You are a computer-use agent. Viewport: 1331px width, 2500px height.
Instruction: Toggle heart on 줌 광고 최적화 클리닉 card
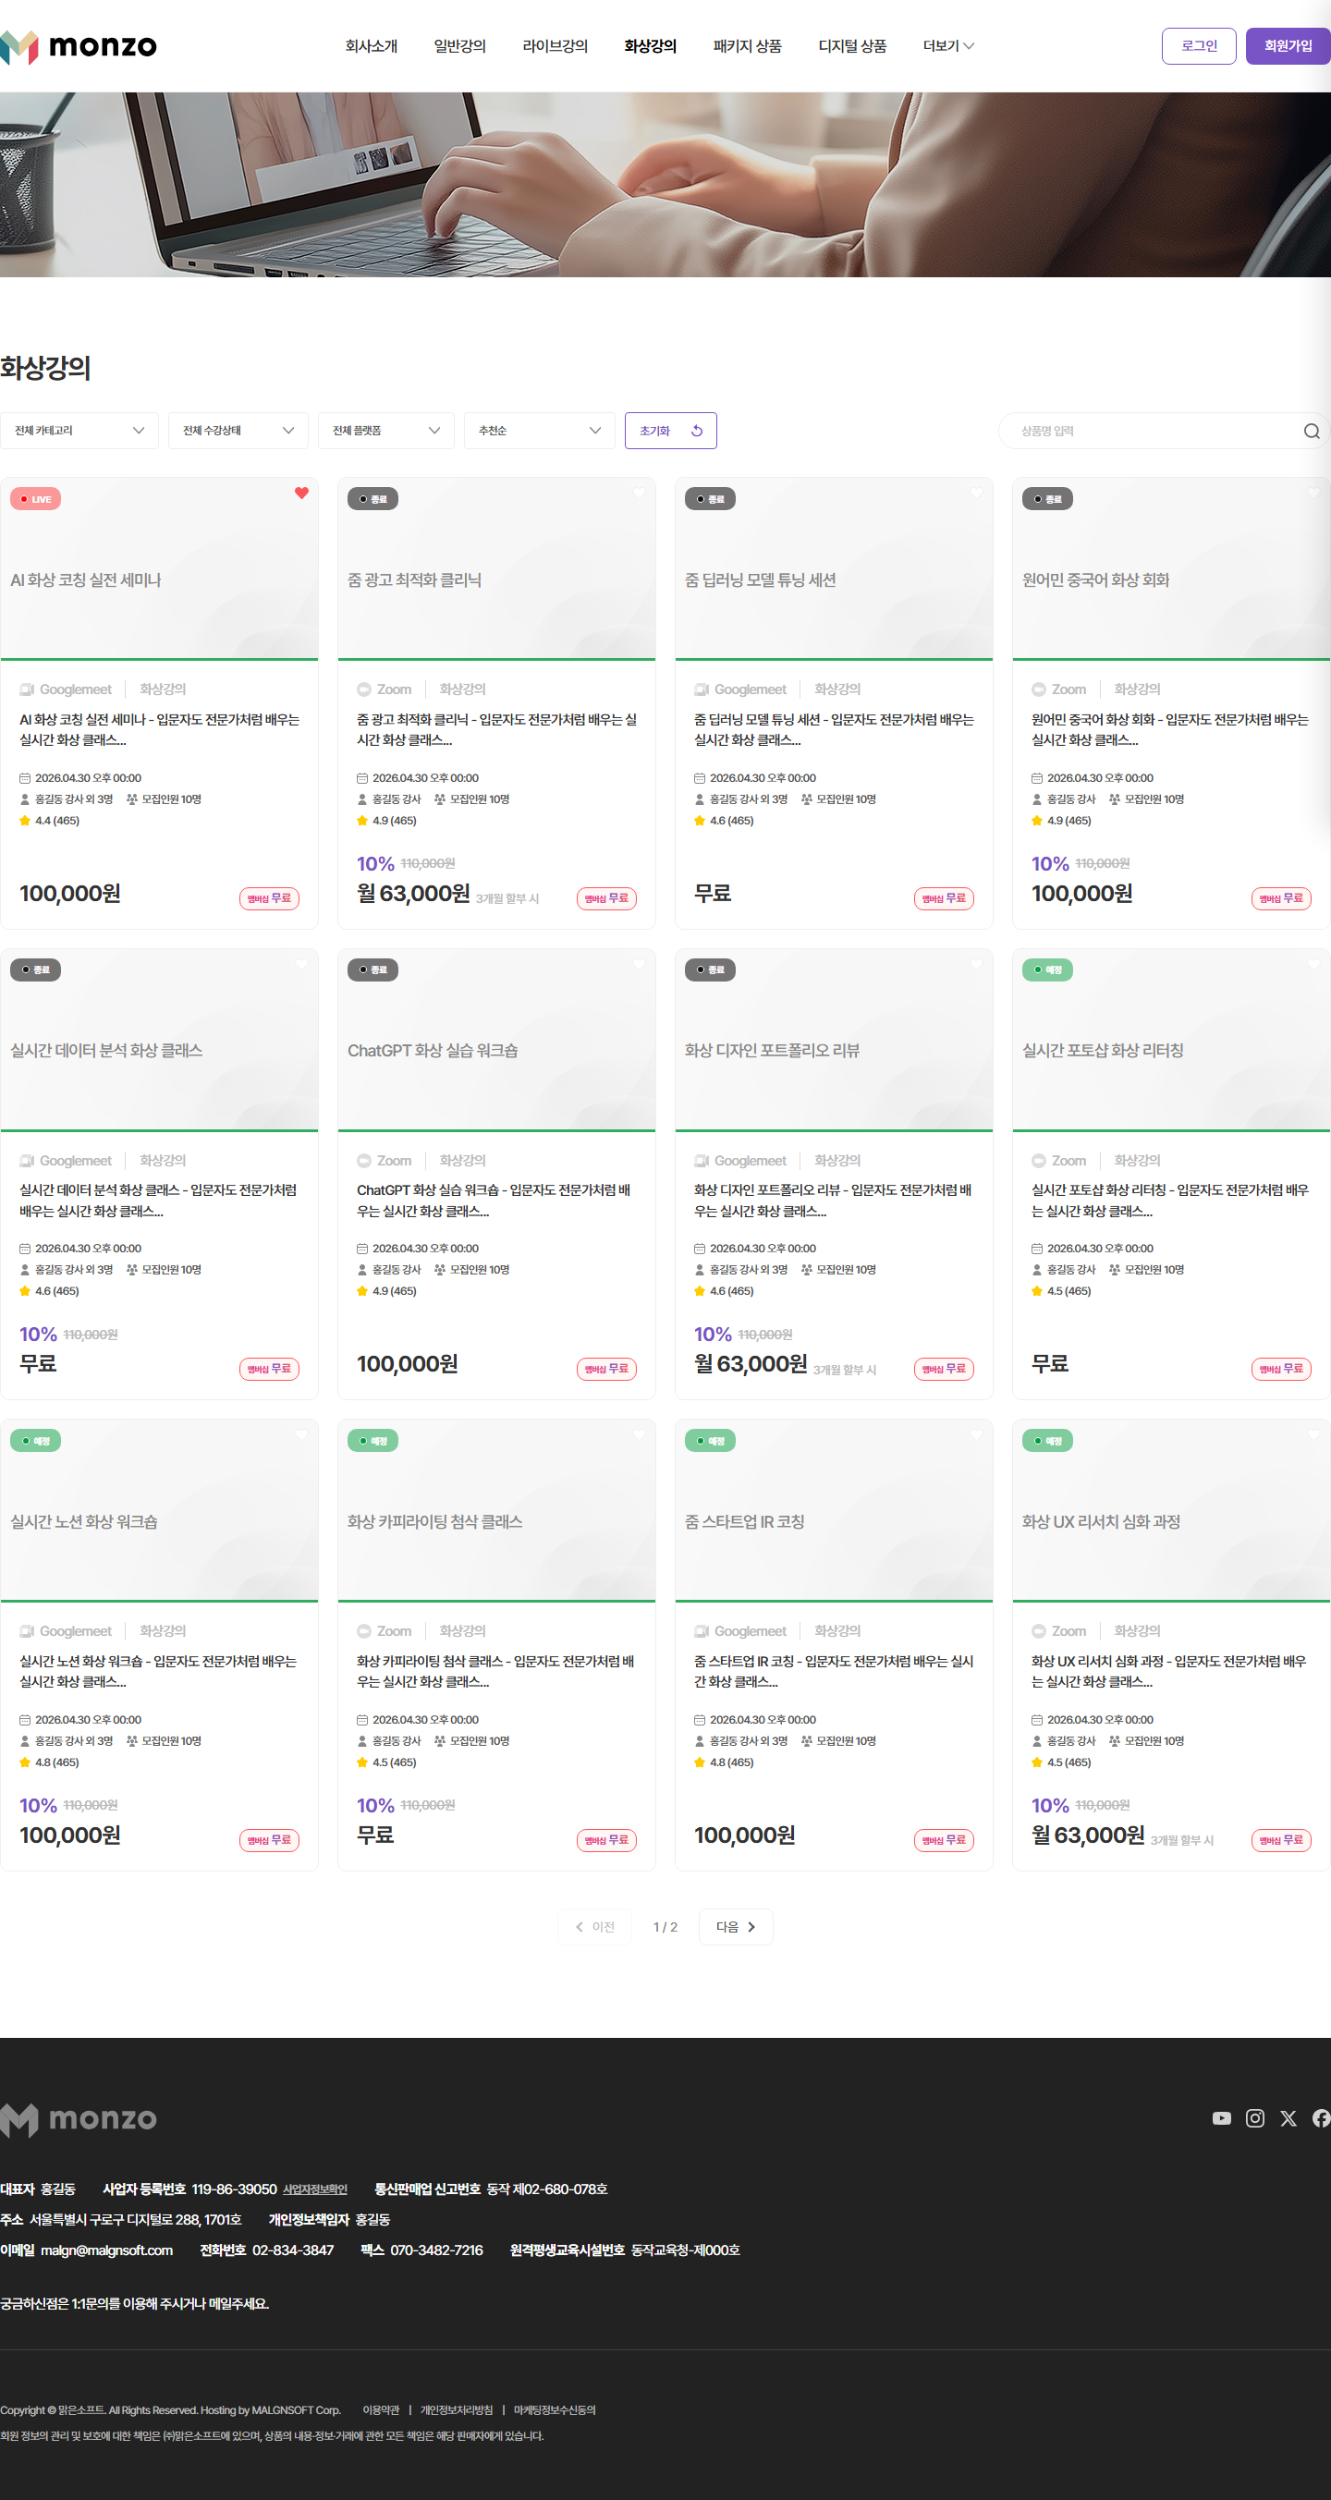(x=639, y=493)
